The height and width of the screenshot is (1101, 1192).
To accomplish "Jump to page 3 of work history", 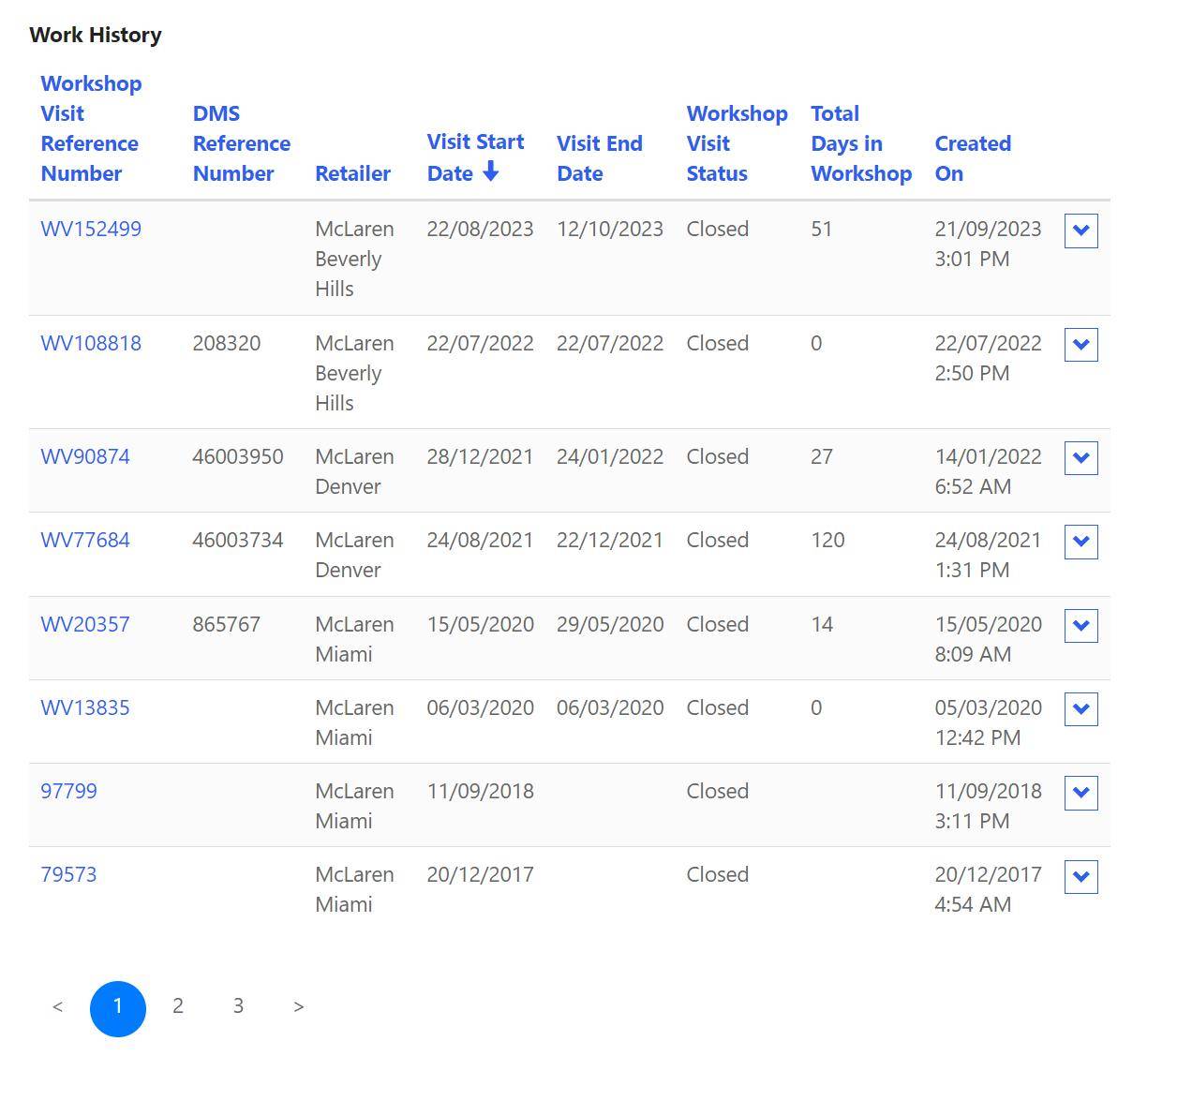I will coord(238,1006).
